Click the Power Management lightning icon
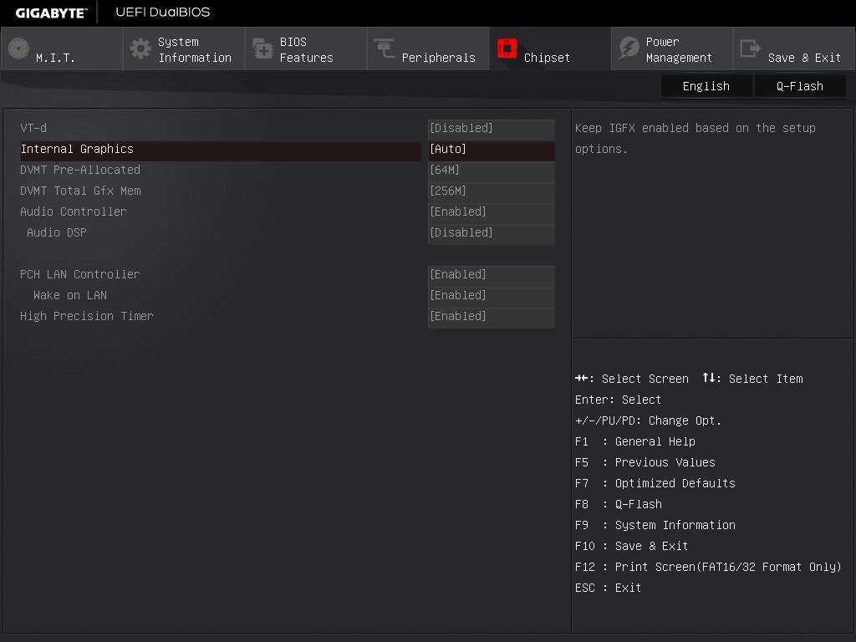The width and height of the screenshot is (856, 642). pyautogui.click(x=629, y=49)
